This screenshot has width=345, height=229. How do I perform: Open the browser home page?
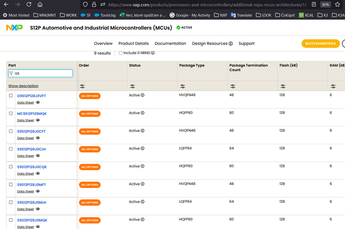tap(40, 4)
